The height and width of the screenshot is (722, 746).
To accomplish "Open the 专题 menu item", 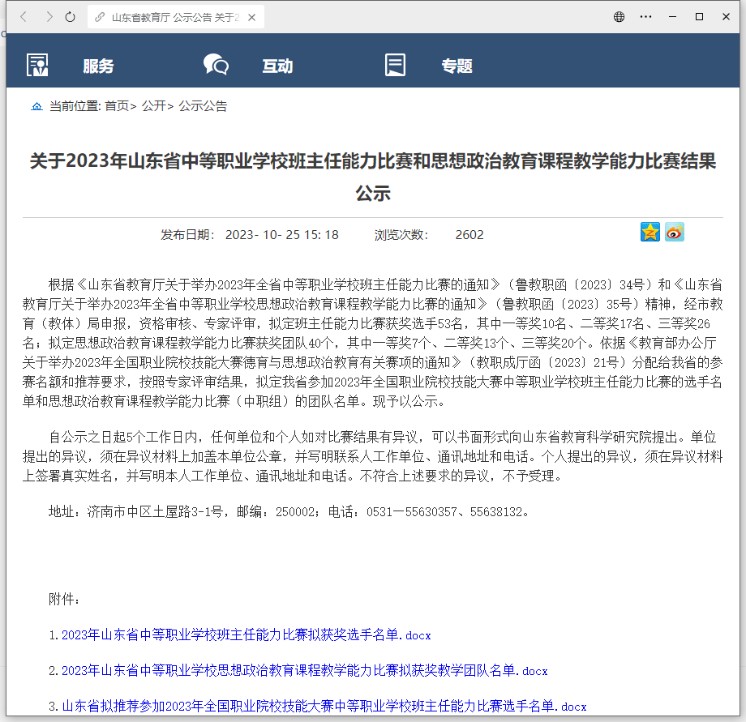I will click(x=457, y=66).
